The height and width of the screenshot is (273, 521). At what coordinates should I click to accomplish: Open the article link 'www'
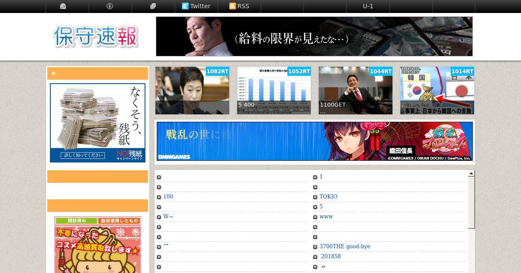click(x=326, y=217)
